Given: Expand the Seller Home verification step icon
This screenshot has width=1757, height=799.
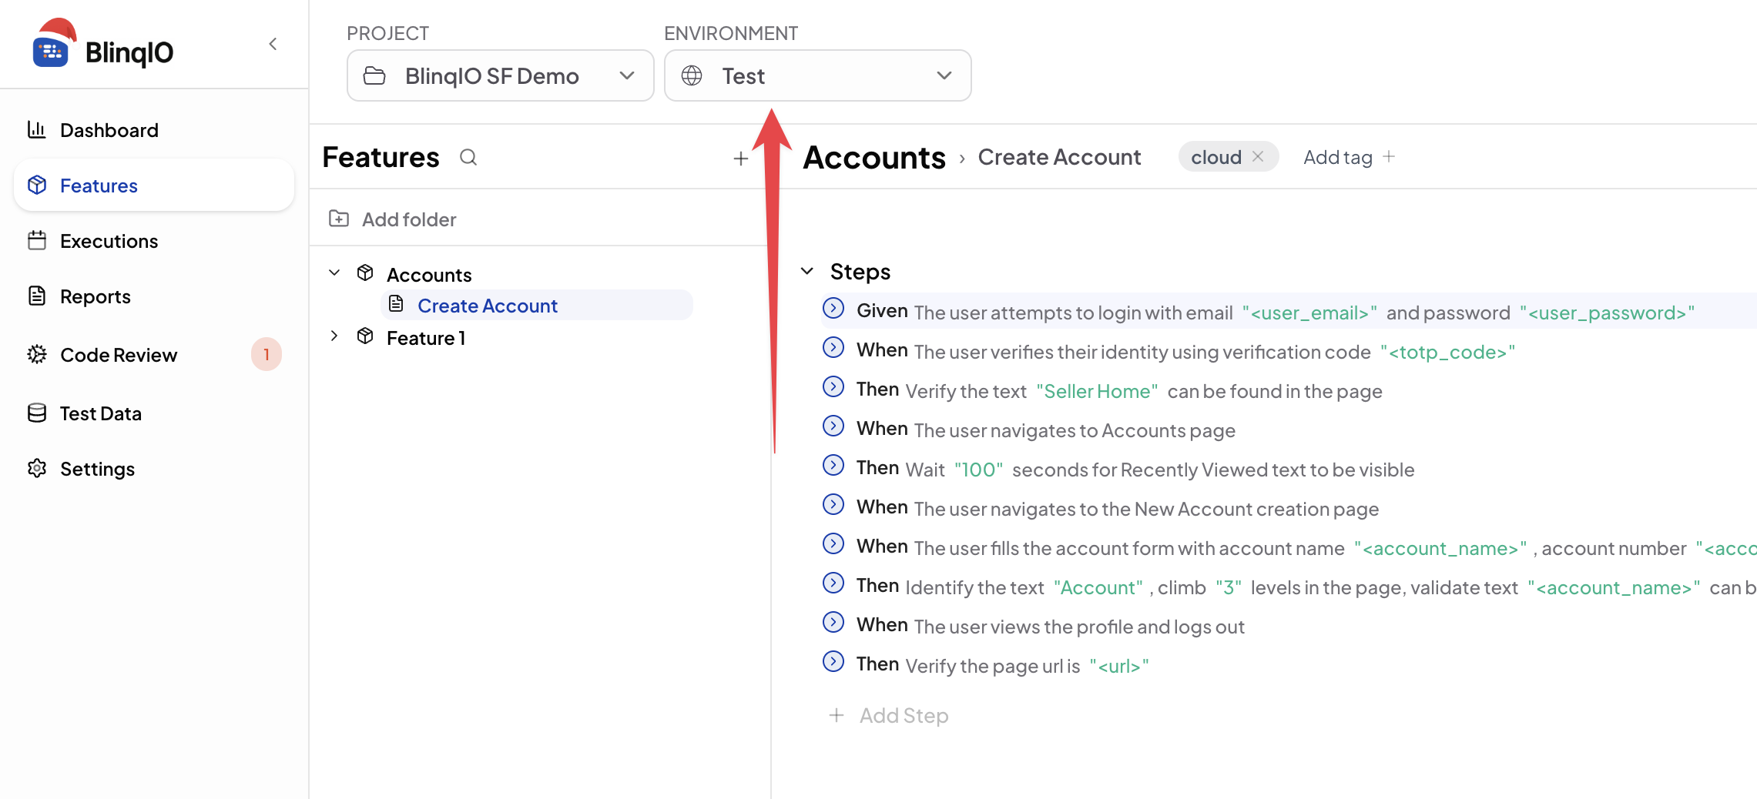Looking at the screenshot, I should click(833, 387).
